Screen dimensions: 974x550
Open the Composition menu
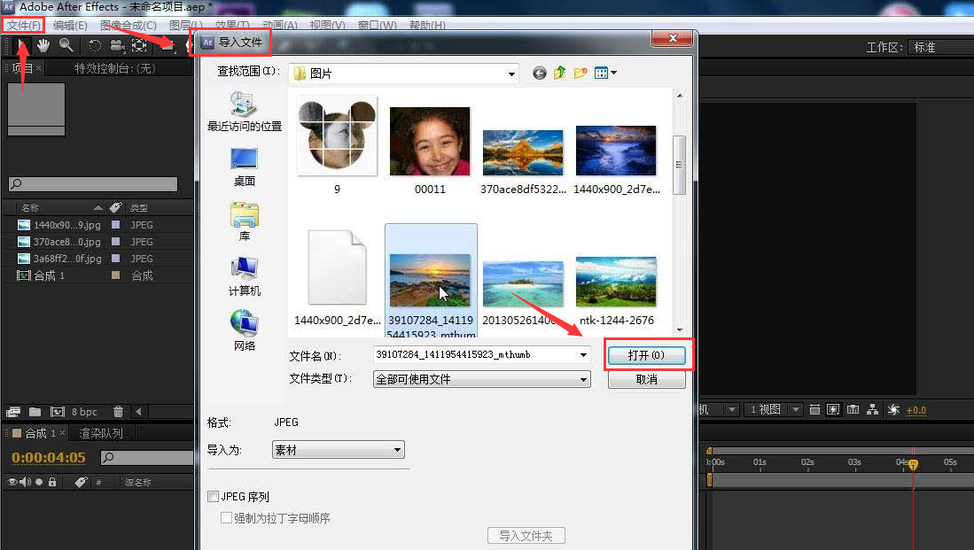tap(128, 26)
